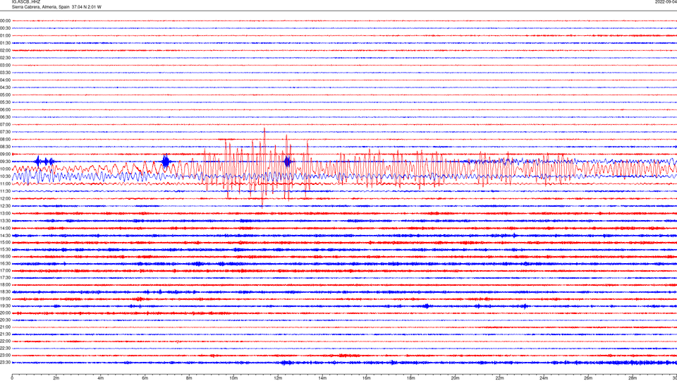Screen dimensions: 677x381
Task: Click the 13:00 row label
Action: click(x=5, y=213)
